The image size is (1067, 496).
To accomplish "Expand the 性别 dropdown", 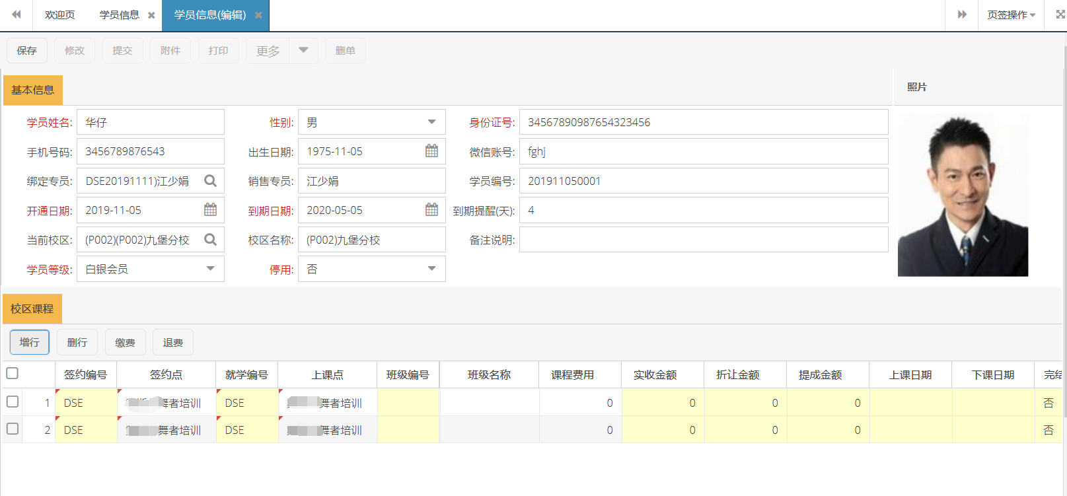I will click(x=431, y=122).
